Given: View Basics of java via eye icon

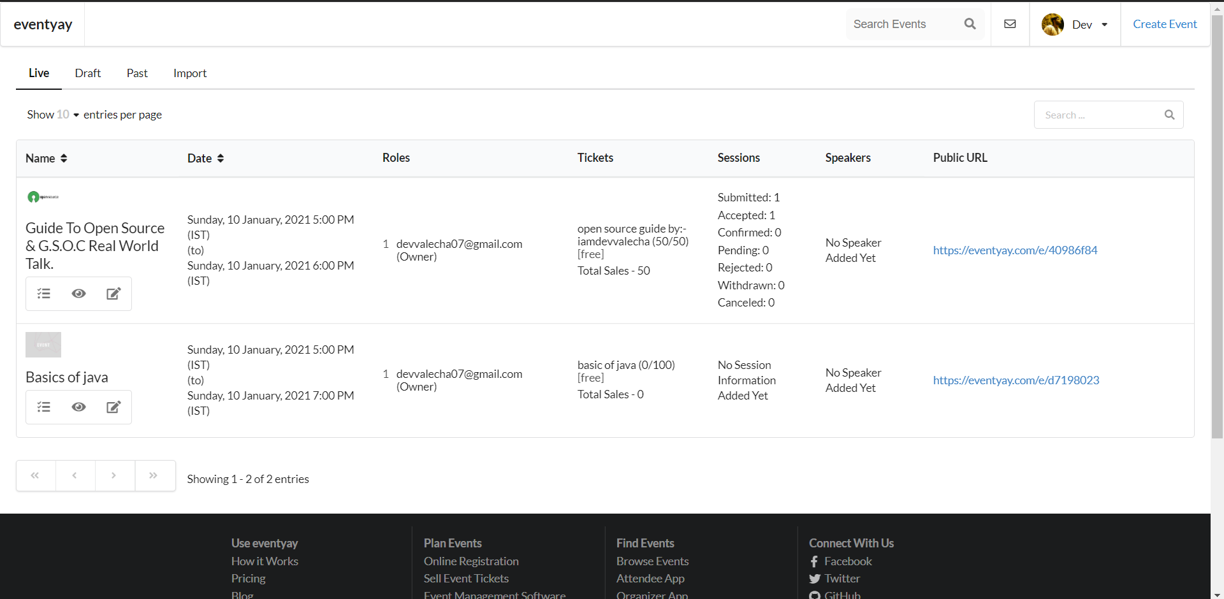Looking at the screenshot, I should pos(78,407).
